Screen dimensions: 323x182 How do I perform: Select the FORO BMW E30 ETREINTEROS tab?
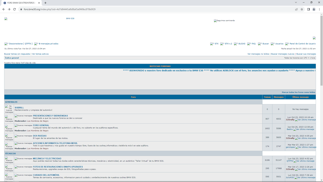[21, 3]
